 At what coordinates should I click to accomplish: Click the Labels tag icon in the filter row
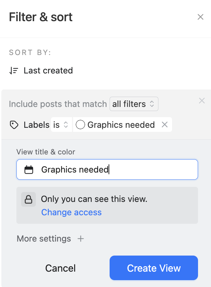14,125
